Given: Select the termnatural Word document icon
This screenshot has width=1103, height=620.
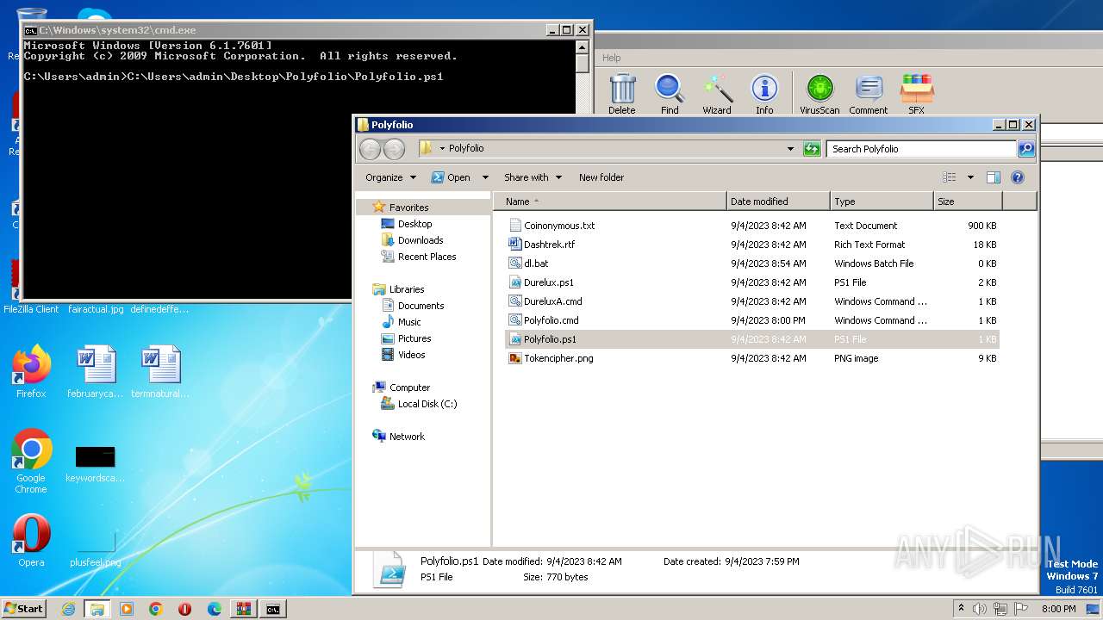Looking at the screenshot, I should point(160,372).
